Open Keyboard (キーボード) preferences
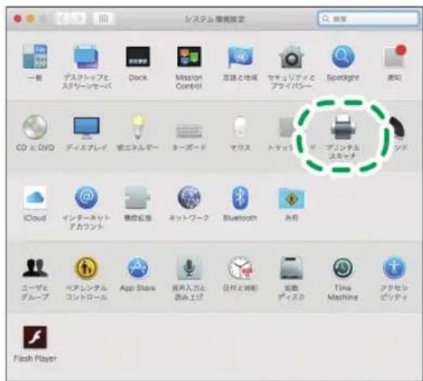 189,130
